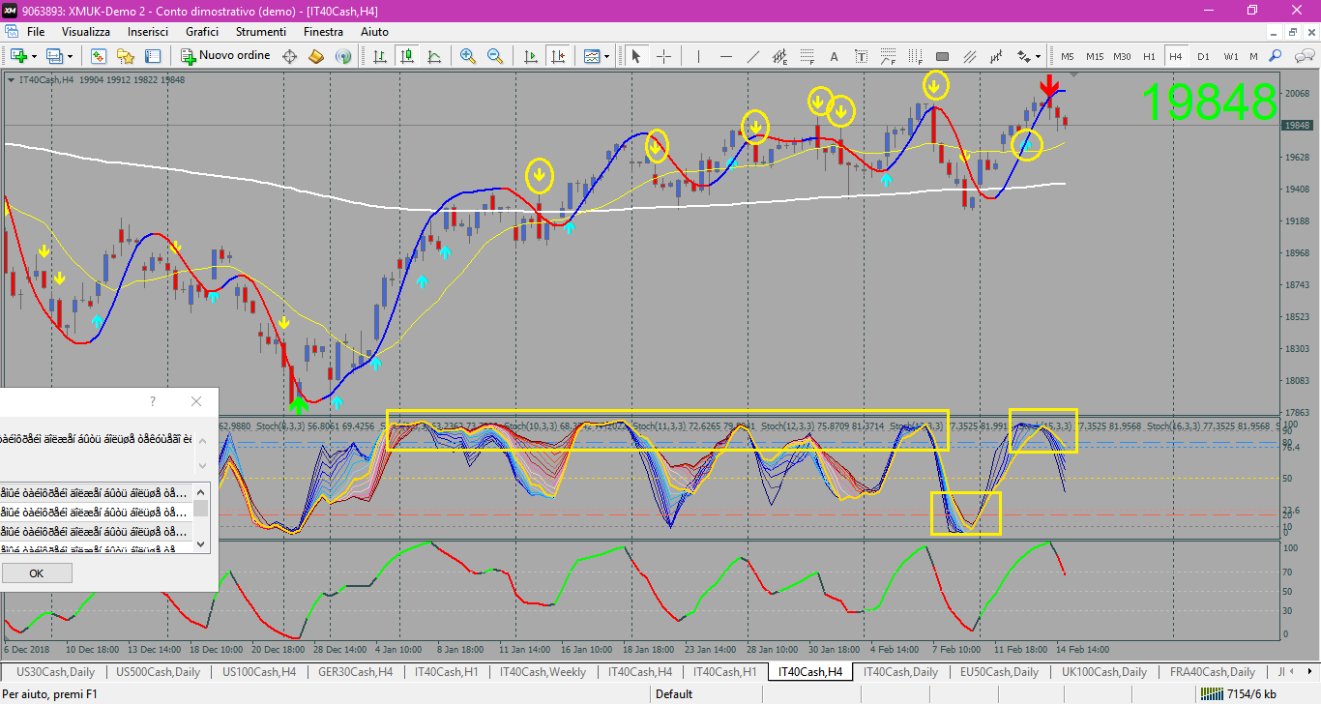Choose the trendline drawing tool
The height and width of the screenshot is (704, 1321).
coord(753,56)
